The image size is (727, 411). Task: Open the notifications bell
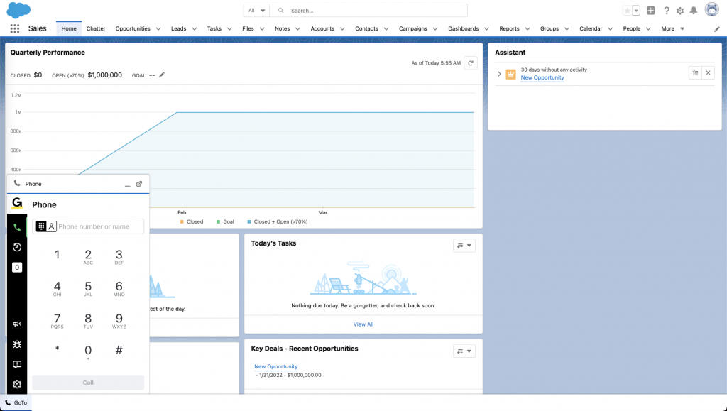(694, 11)
